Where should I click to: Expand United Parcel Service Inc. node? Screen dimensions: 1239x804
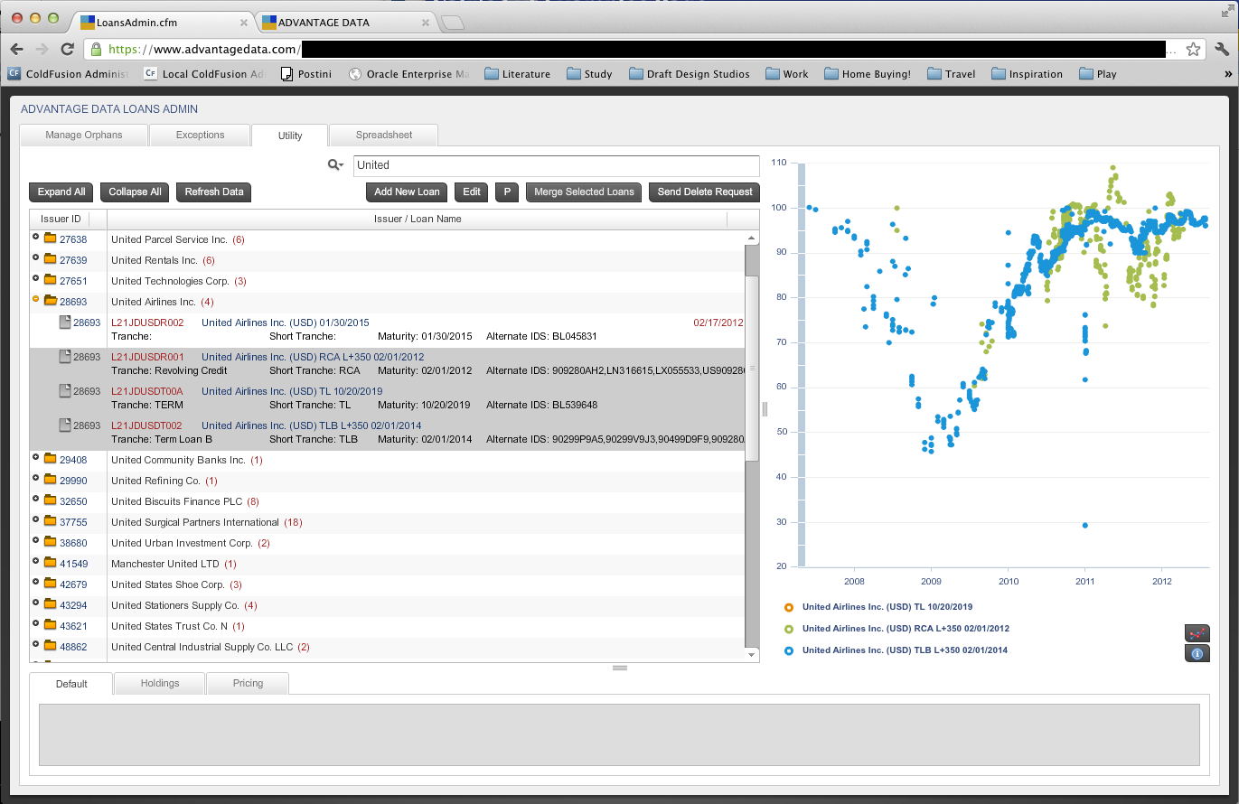click(x=36, y=238)
